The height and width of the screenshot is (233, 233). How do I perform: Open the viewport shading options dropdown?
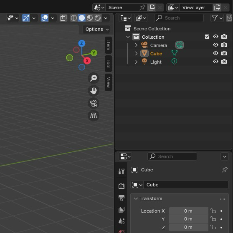coord(106,18)
